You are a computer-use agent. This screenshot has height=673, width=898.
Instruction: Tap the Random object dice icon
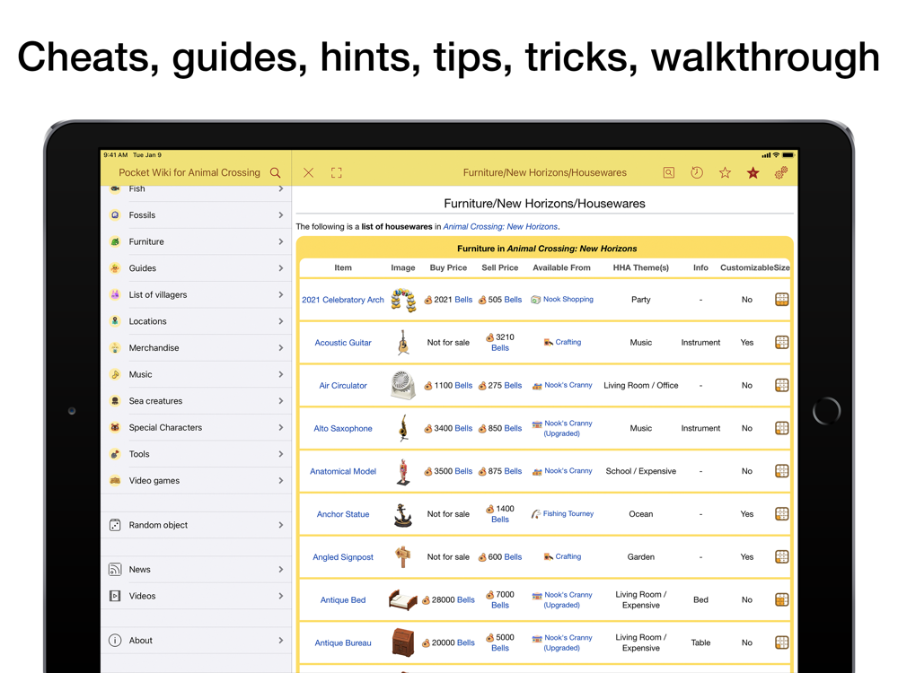[115, 525]
